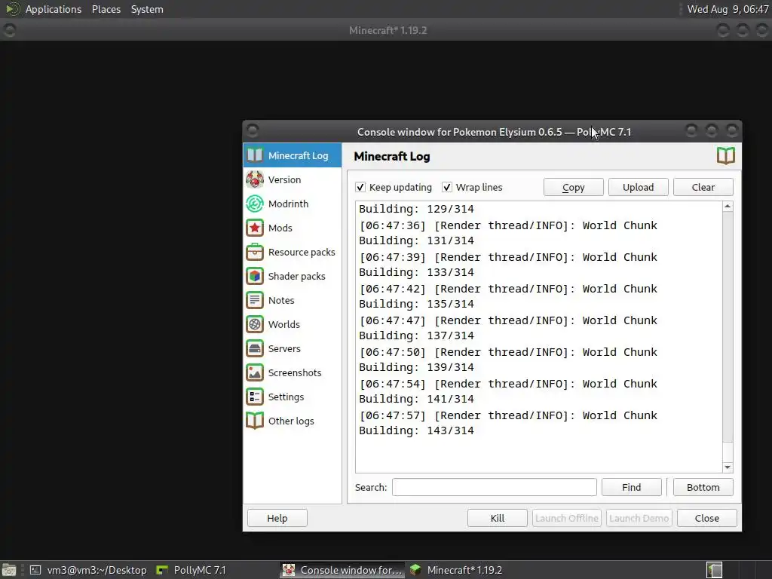Open the Version page icon
772x579 pixels.
[x=255, y=179]
